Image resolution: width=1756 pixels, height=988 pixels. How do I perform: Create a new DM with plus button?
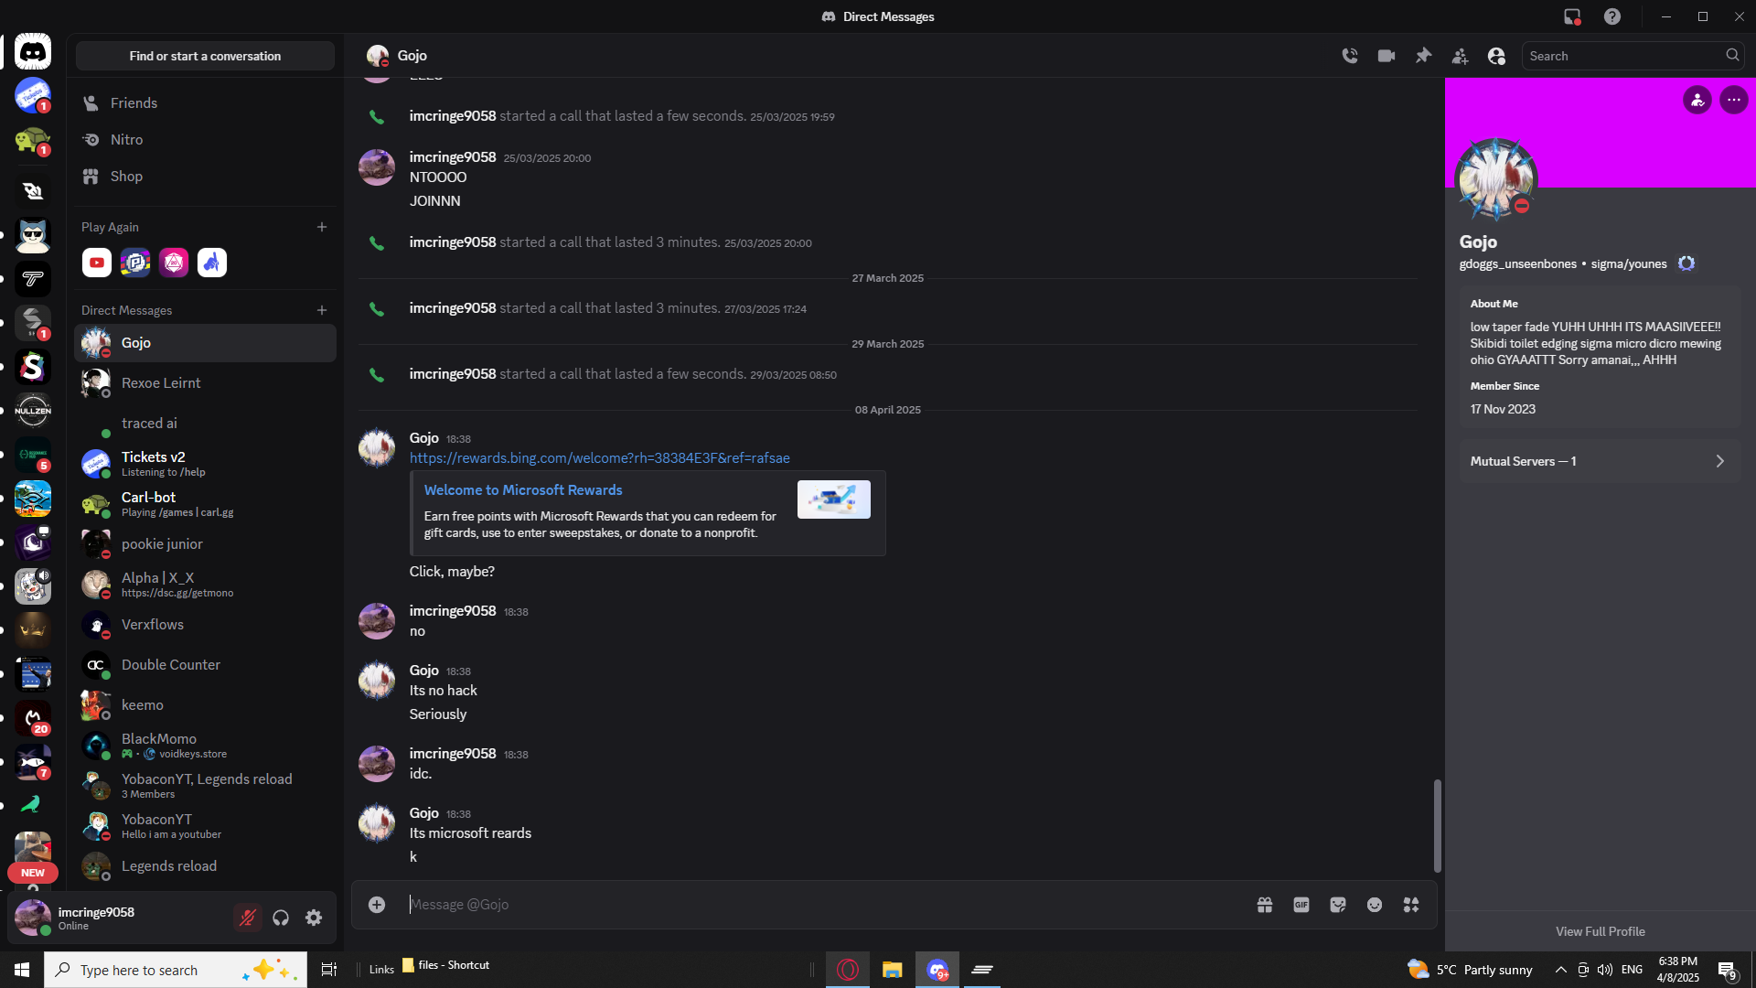click(322, 310)
